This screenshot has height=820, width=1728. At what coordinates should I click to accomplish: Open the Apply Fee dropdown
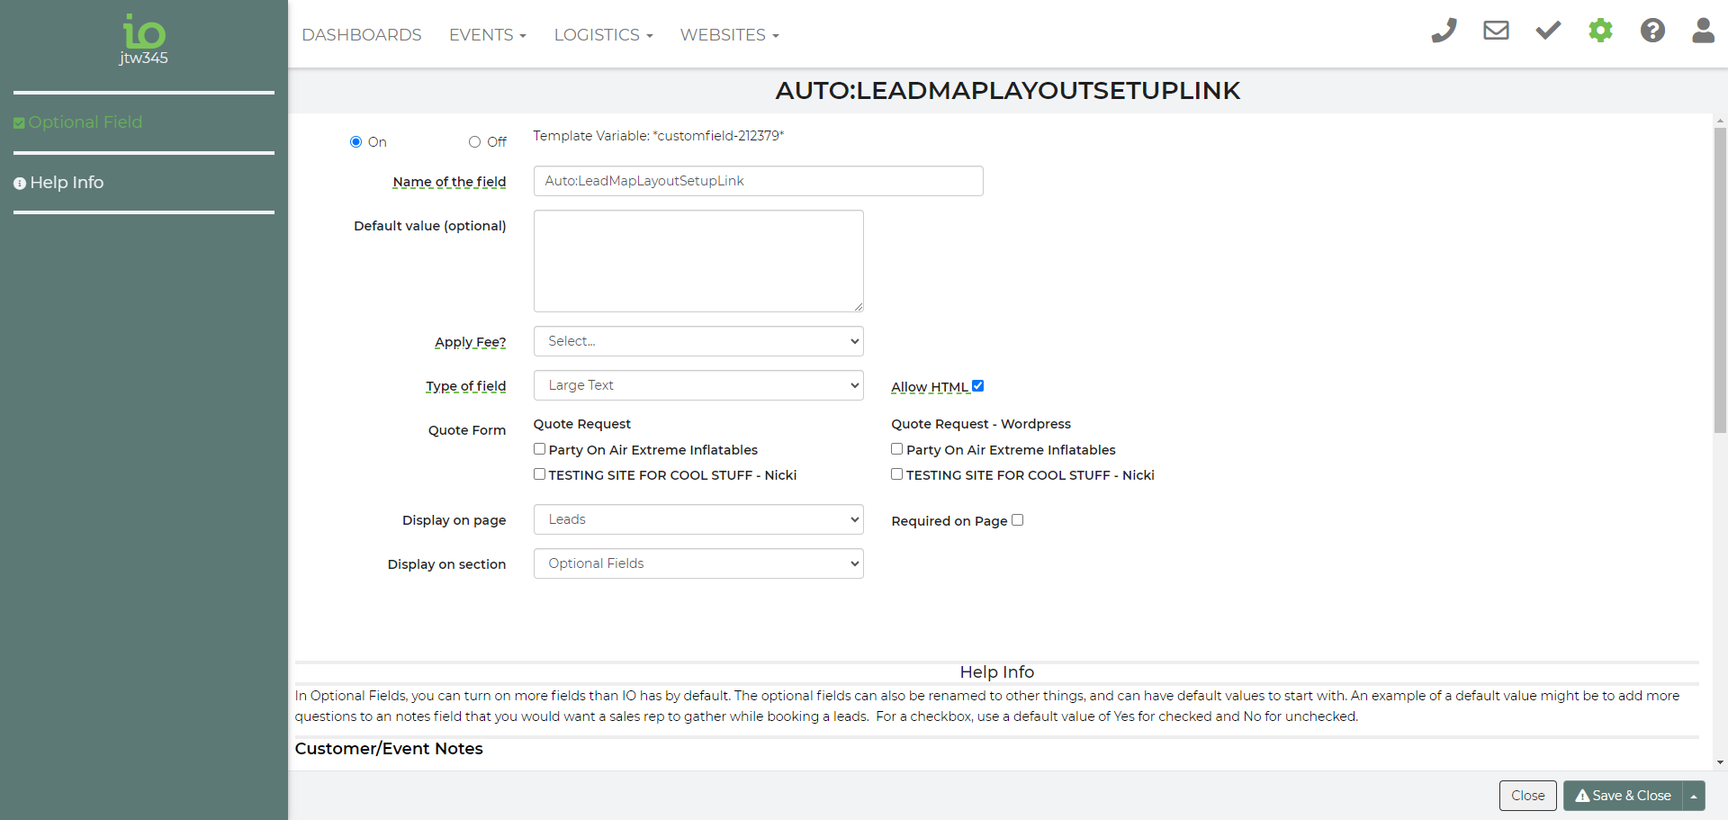tap(698, 341)
